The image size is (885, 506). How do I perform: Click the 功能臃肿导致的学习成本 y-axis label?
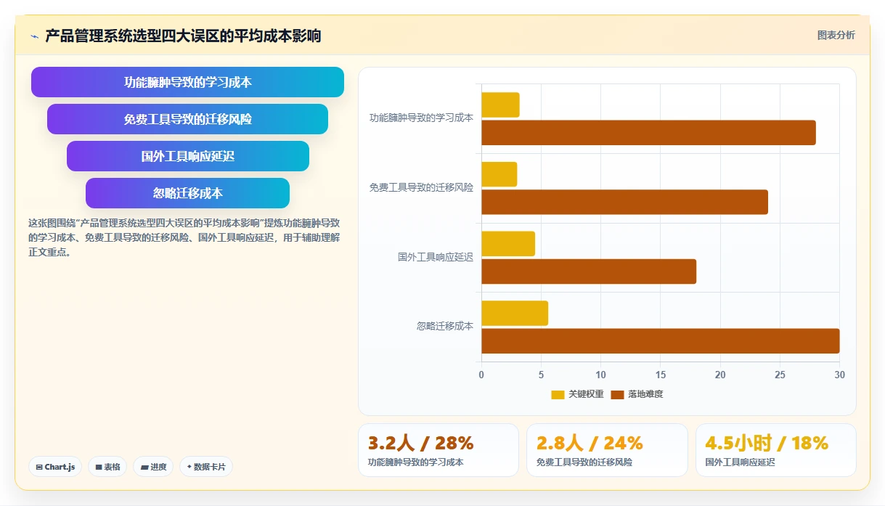click(421, 118)
